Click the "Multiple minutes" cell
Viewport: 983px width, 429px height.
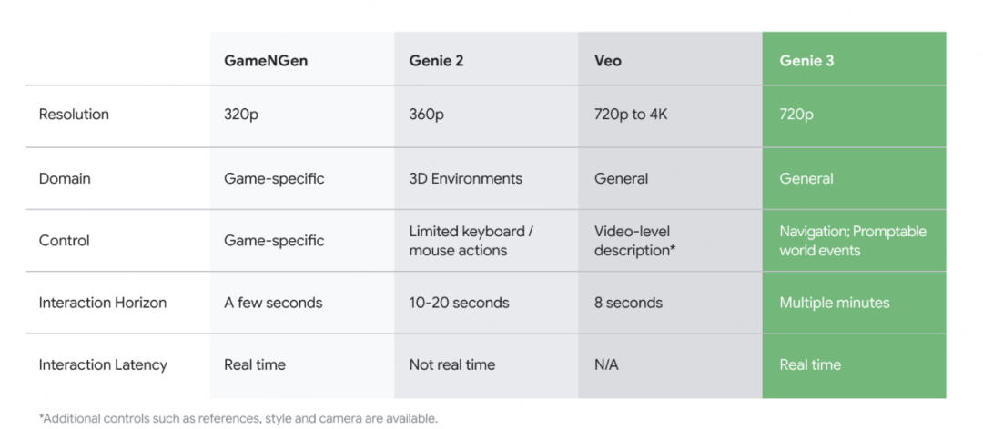tap(834, 303)
